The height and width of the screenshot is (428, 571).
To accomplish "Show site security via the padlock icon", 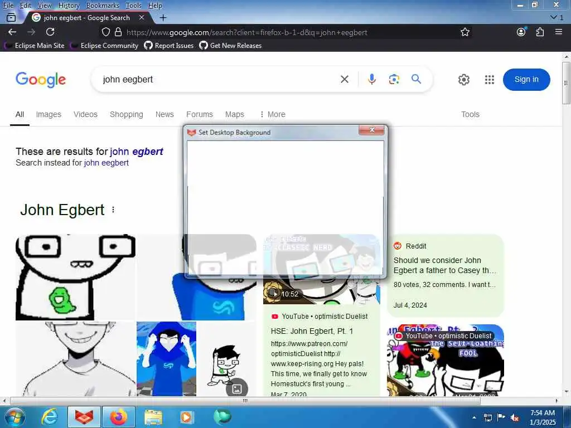I will [118, 32].
